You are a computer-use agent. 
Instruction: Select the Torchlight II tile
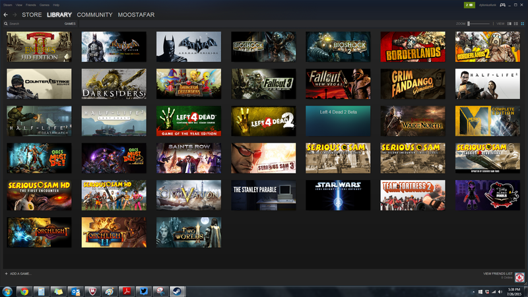[114, 232]
